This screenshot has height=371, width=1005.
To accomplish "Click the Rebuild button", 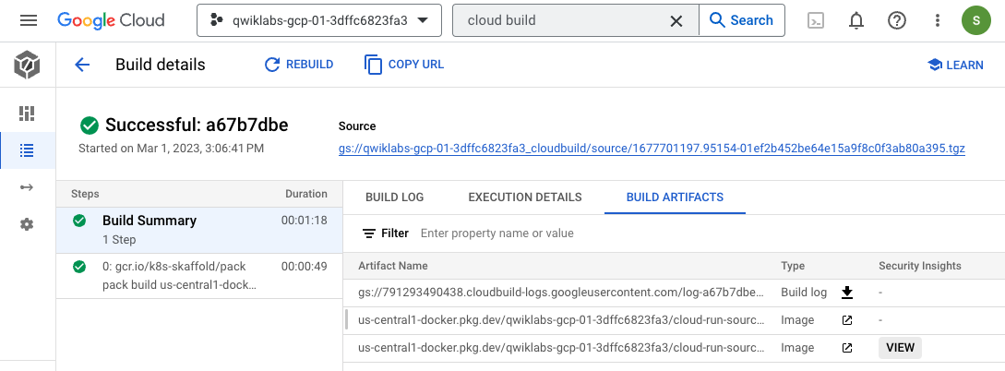I will tap(299, 65).
